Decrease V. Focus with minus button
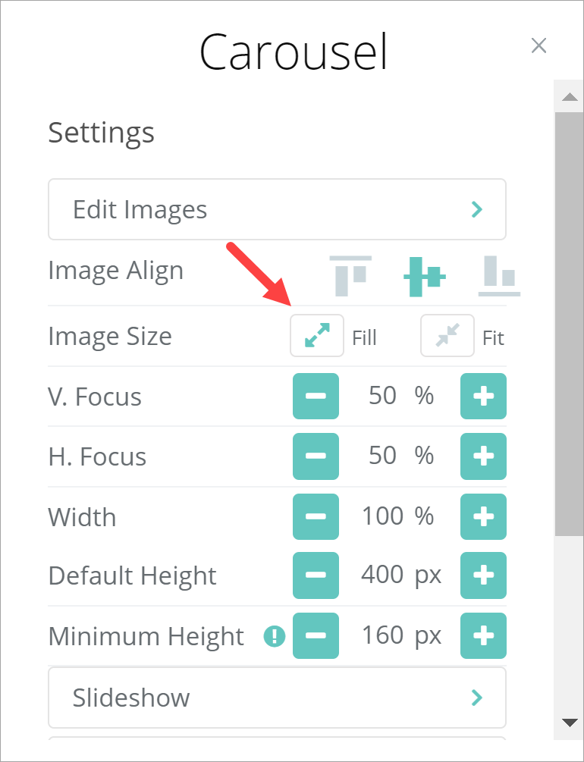 (316, 397)
